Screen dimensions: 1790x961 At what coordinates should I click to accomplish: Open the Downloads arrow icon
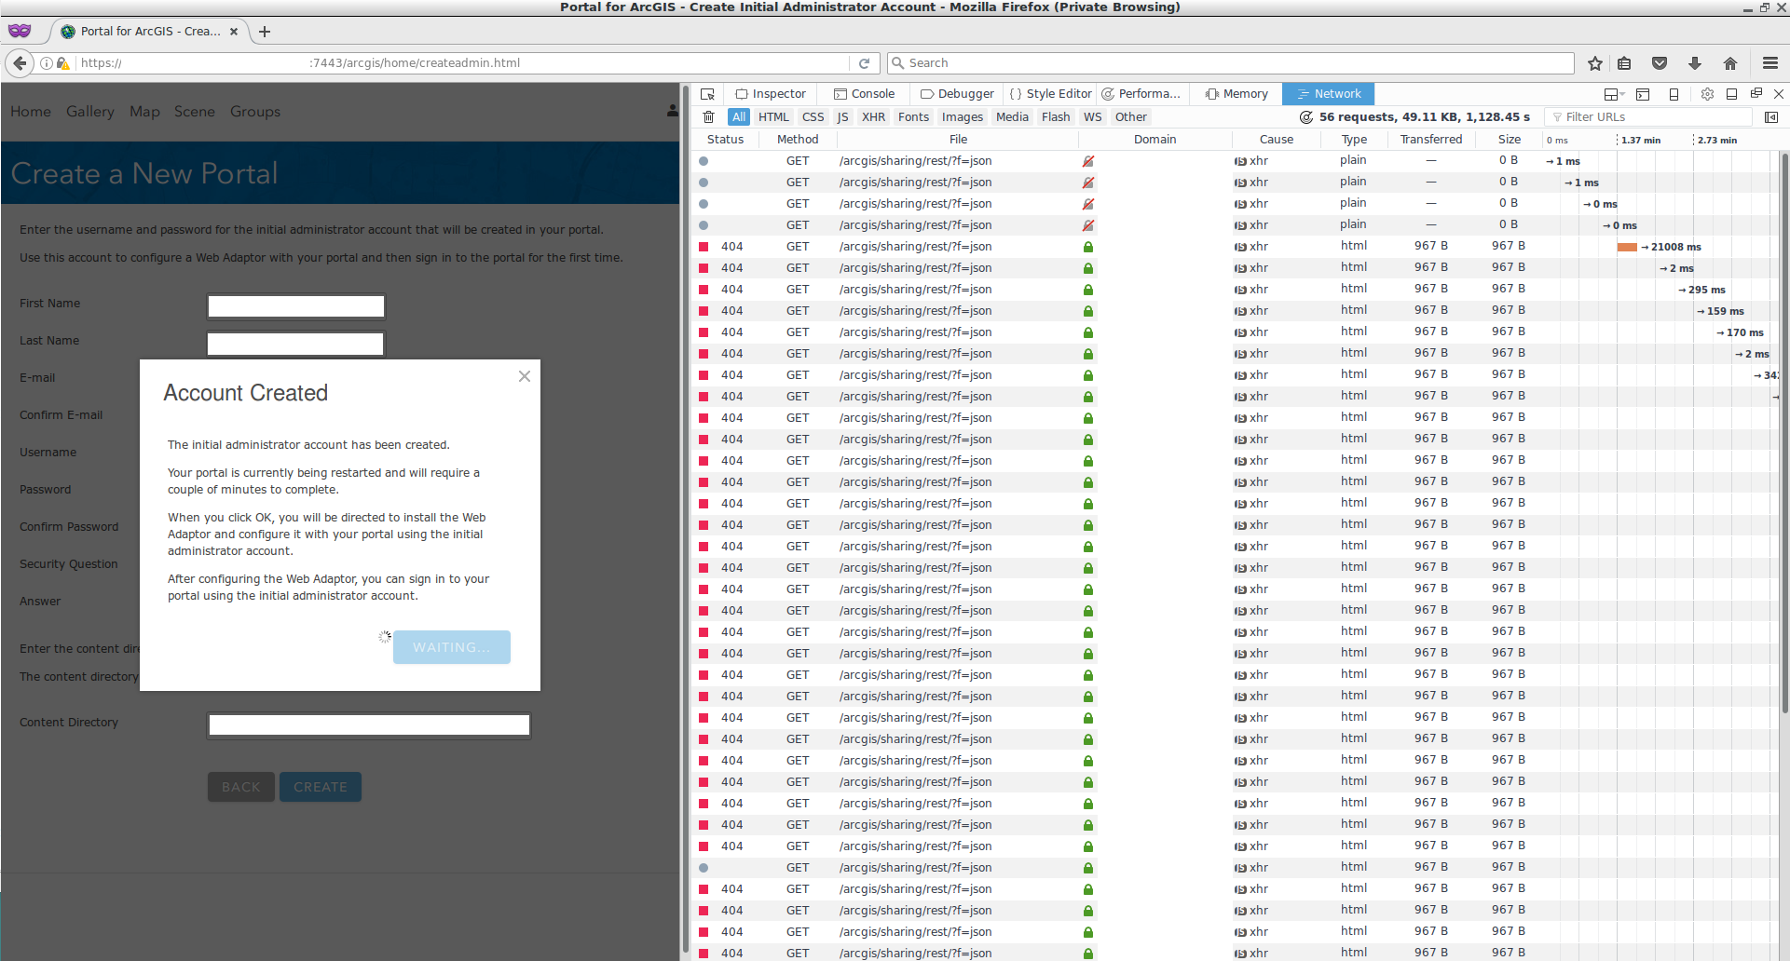point(1695,63)
